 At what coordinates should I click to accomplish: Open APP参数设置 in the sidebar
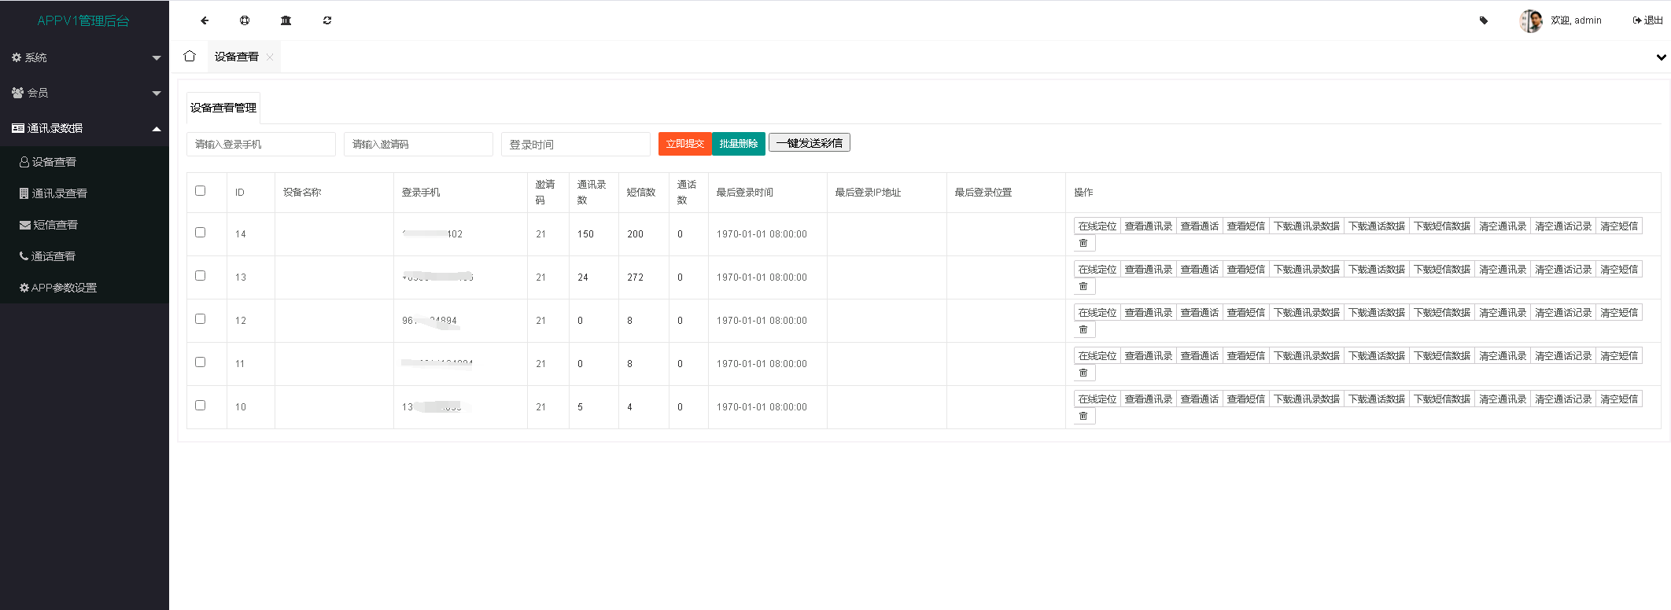(84, 288)
